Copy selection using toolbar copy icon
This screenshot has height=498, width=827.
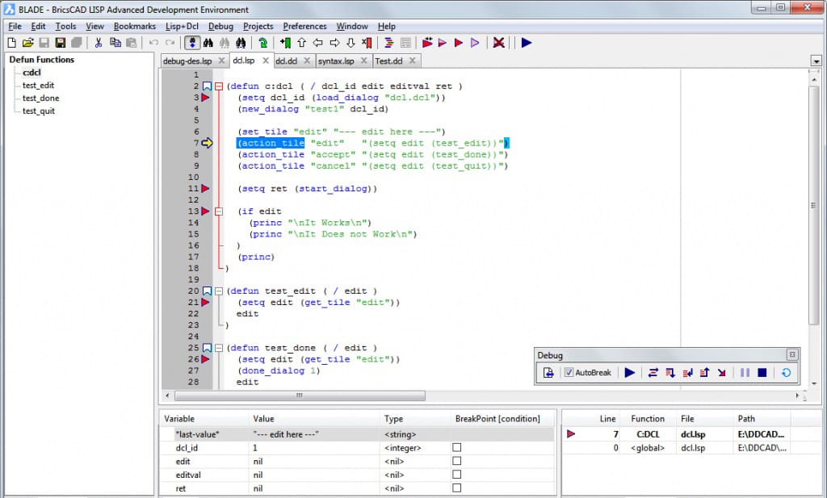click(115, 43)
